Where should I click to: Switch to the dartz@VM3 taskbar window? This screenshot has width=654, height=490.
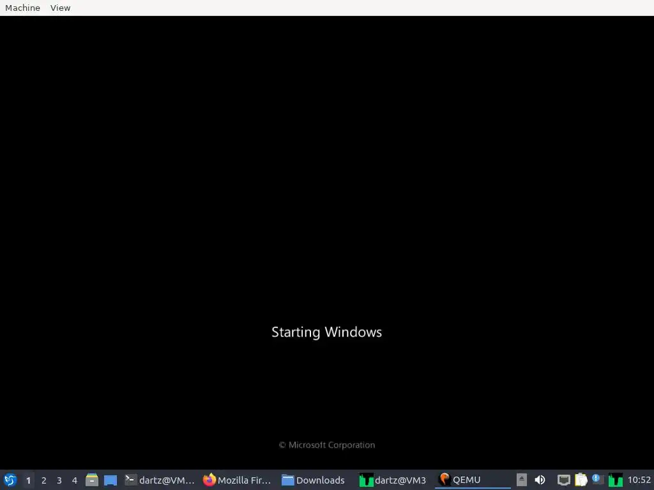click(393, 480)
